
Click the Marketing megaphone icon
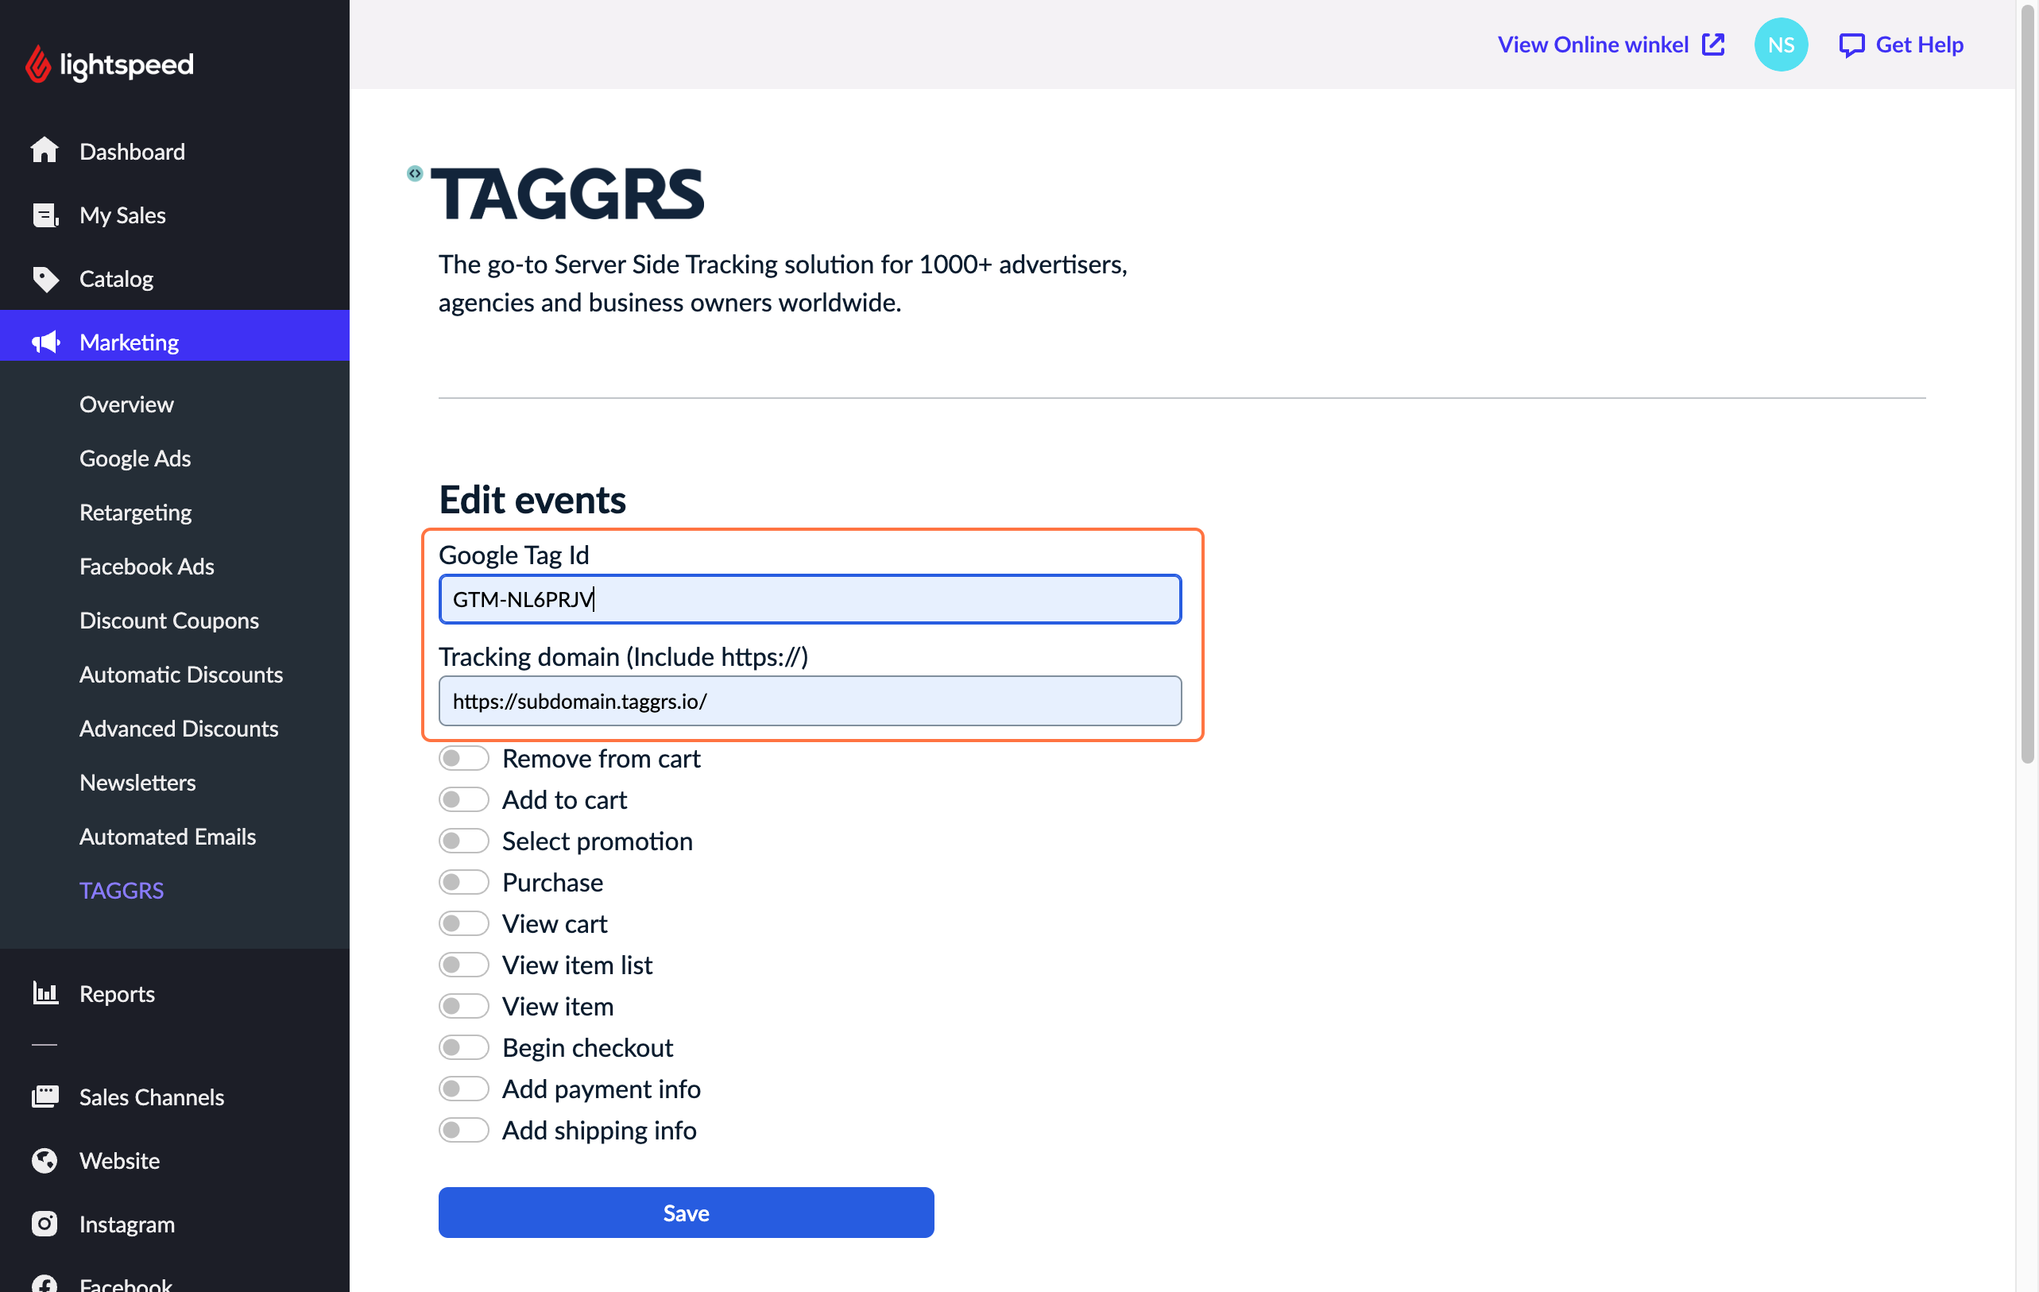[x=44, y=342]
